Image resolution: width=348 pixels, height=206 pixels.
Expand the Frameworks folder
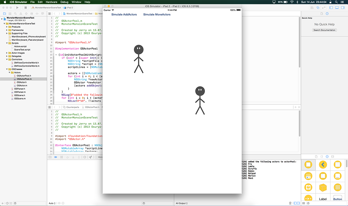7,30
